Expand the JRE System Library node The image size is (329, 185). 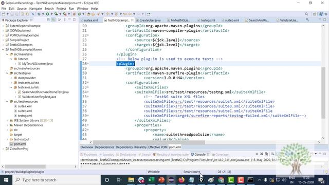tap(7, 120)
